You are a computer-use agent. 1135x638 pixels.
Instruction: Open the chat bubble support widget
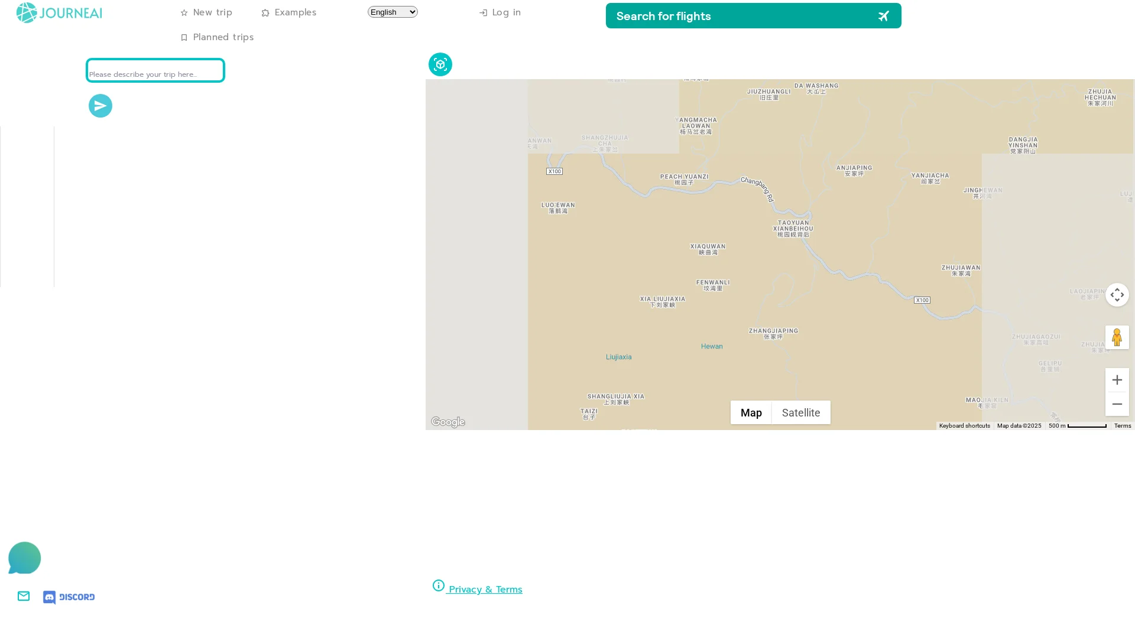24,558
